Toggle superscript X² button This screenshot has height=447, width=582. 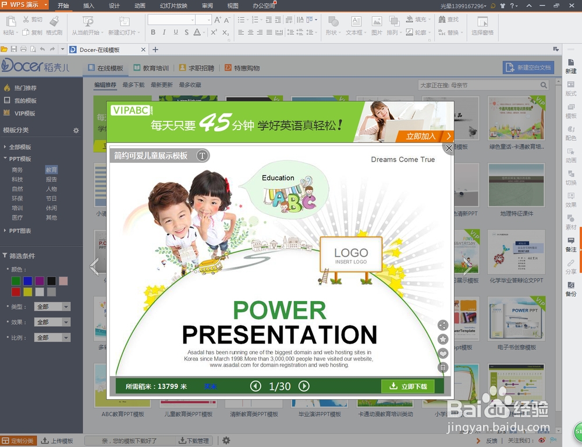coord(214,32)
